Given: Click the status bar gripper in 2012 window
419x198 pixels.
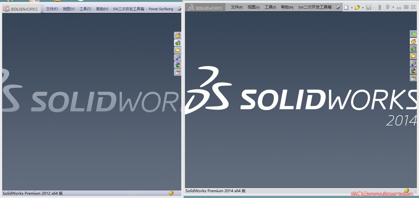Looking at the screenshot, I should pos(133,193).
